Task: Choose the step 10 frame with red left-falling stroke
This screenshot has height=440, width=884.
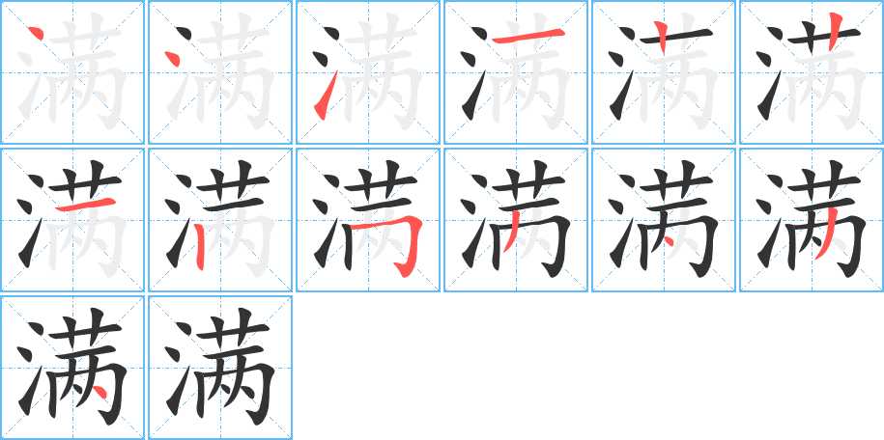Action: tap(515, 220)
